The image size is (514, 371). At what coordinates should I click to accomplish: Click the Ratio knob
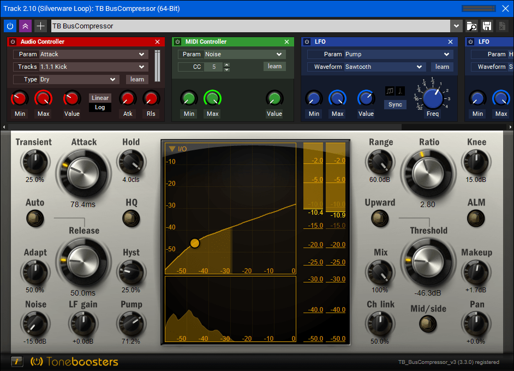(x=427, y=173)
